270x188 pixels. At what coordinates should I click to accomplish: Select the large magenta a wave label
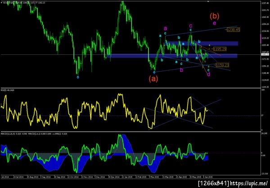(x=165, y=29)
